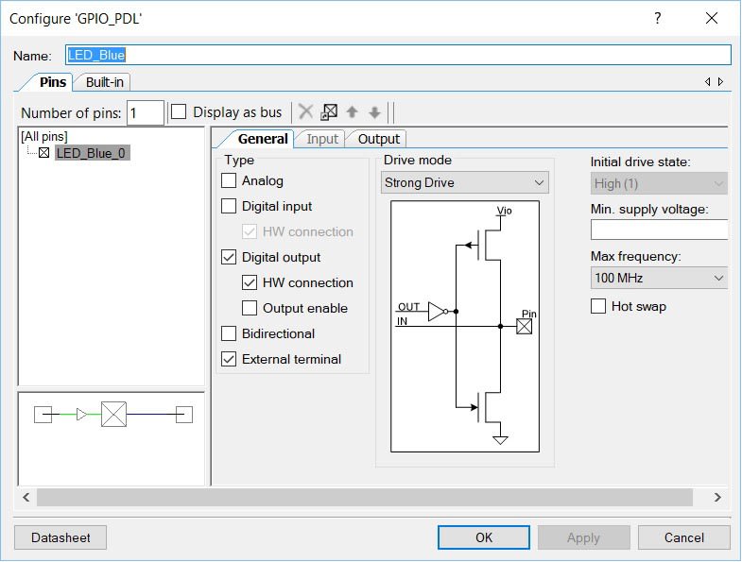Click the scrollbar right arrow
The height and width of the screenshot is (562, 742).
[x=717, y=497]
